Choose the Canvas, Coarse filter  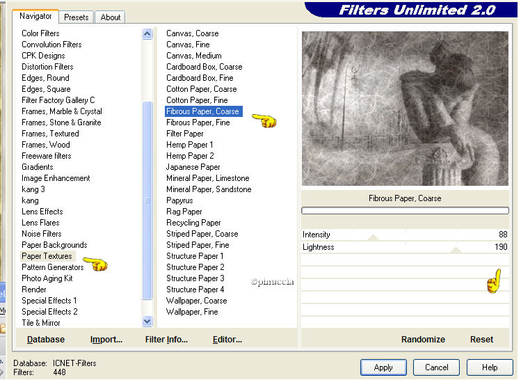coord(193,33)
